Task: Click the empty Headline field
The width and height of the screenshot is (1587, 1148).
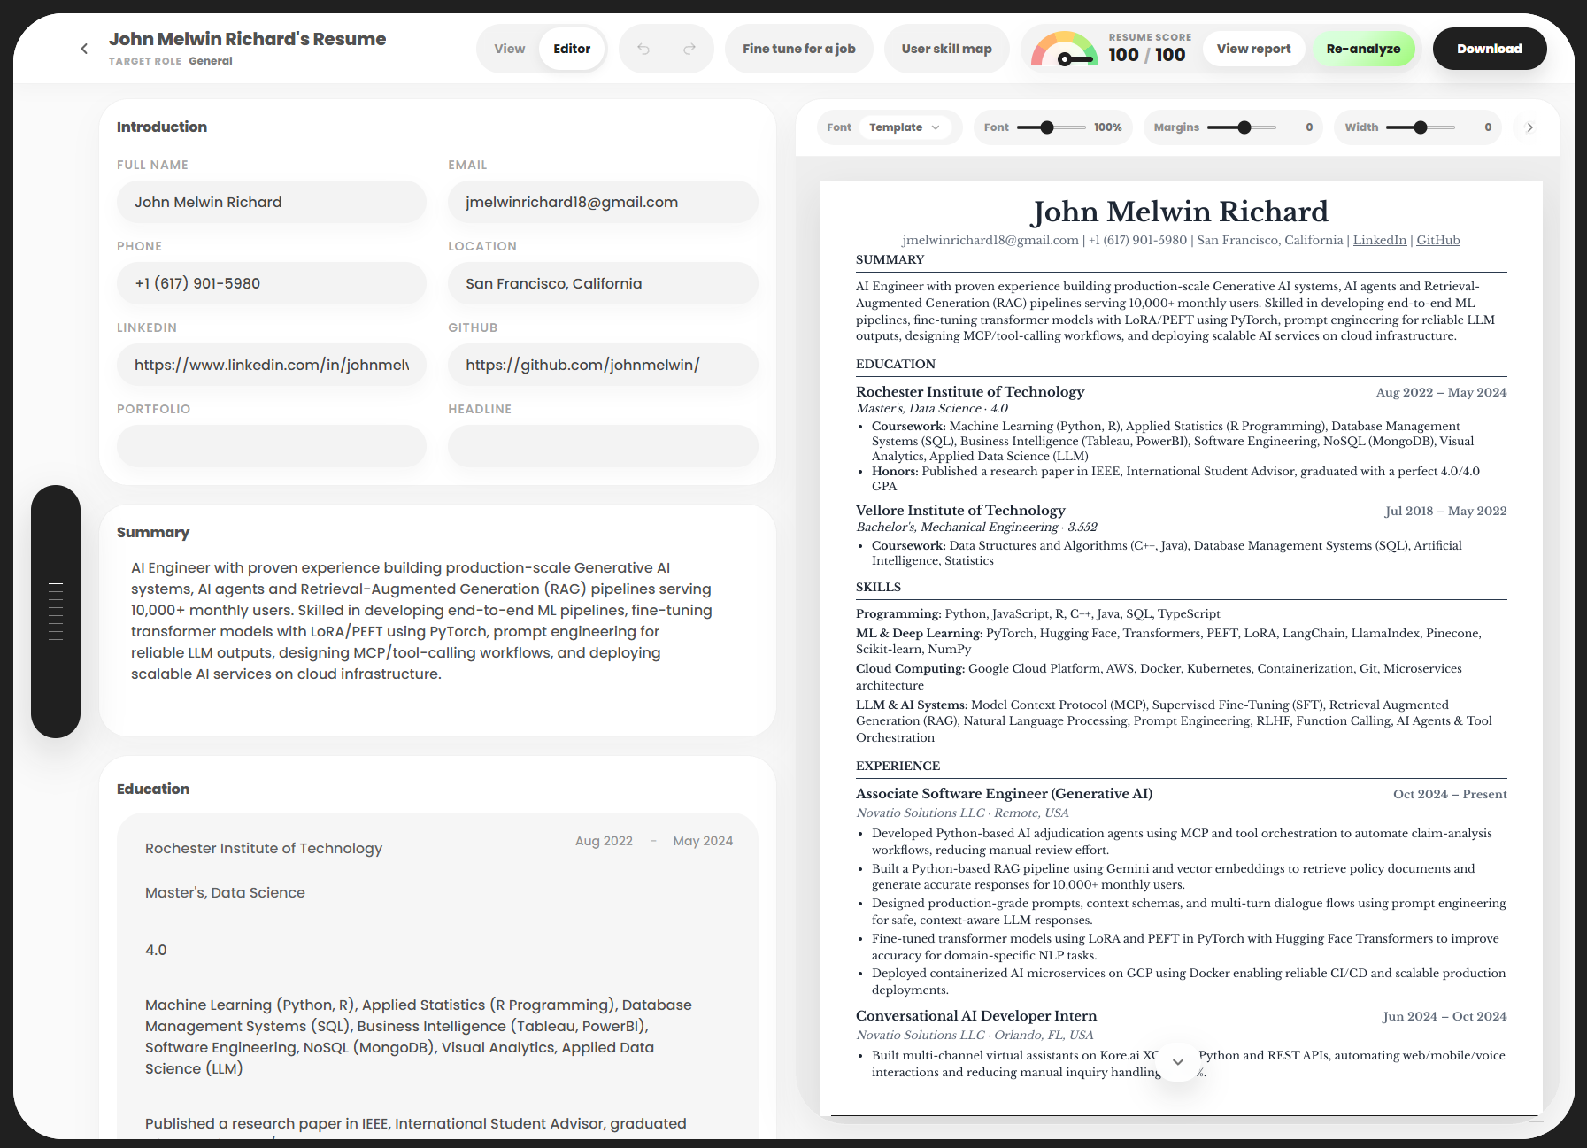Action: 603,446
